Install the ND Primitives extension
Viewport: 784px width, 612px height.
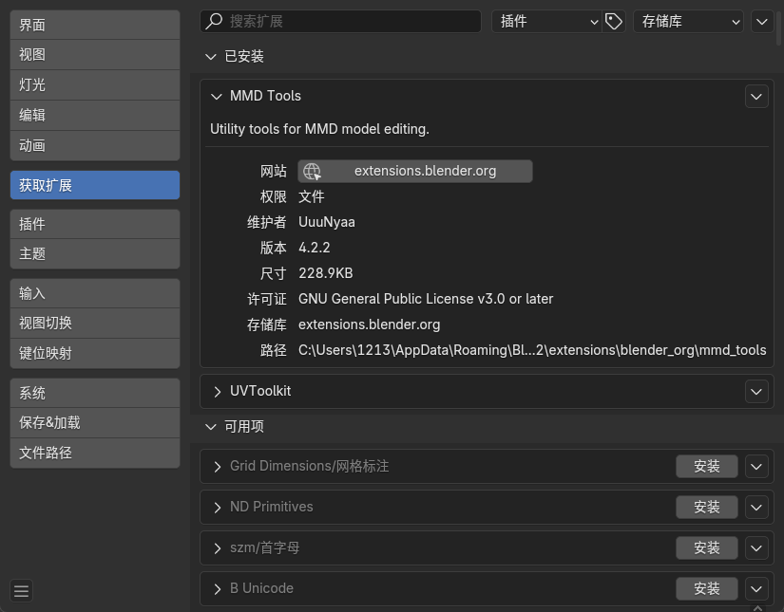tap(707, 507)
